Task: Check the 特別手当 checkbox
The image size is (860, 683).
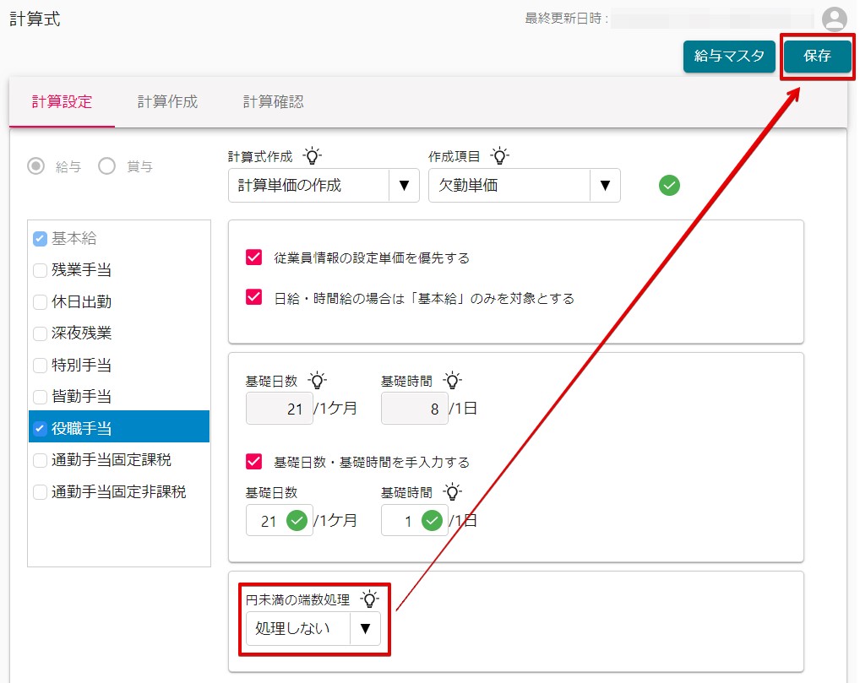Action: pos(40,365)
